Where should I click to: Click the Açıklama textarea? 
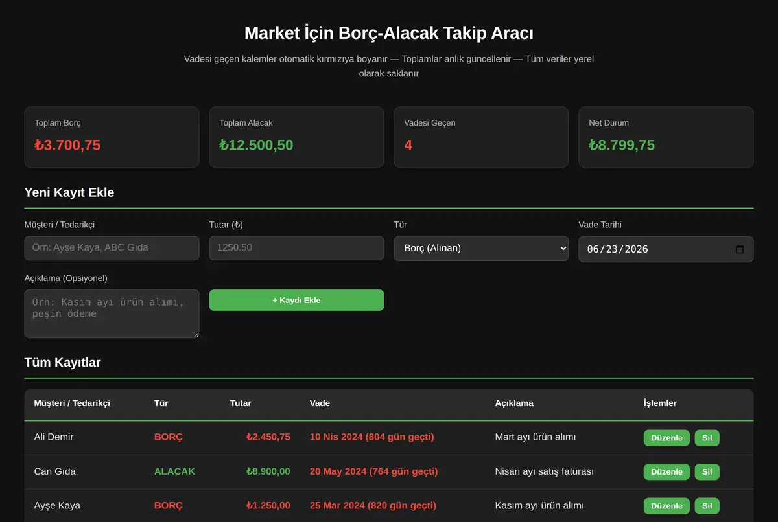pos(112,314)
